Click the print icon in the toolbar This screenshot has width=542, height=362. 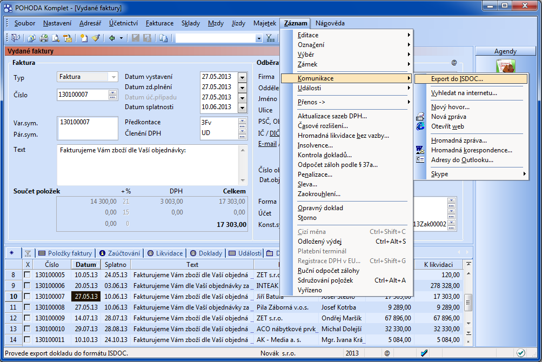[43, 38]
